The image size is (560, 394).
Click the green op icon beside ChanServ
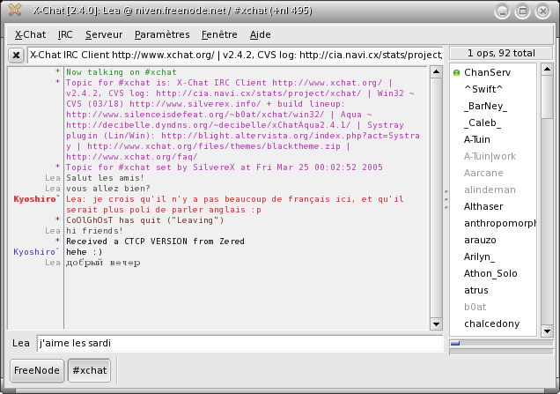tap(456, 72)
